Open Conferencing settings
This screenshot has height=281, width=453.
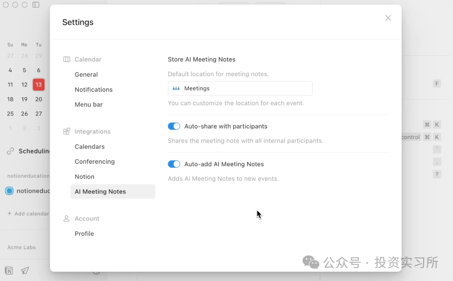pyautogui.click(x=95, y=161)
